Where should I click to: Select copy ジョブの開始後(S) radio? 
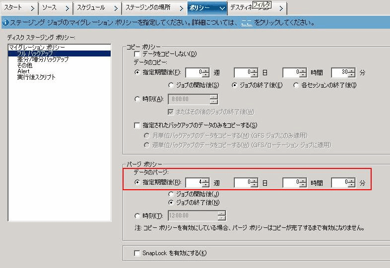(x=171, y=85)
